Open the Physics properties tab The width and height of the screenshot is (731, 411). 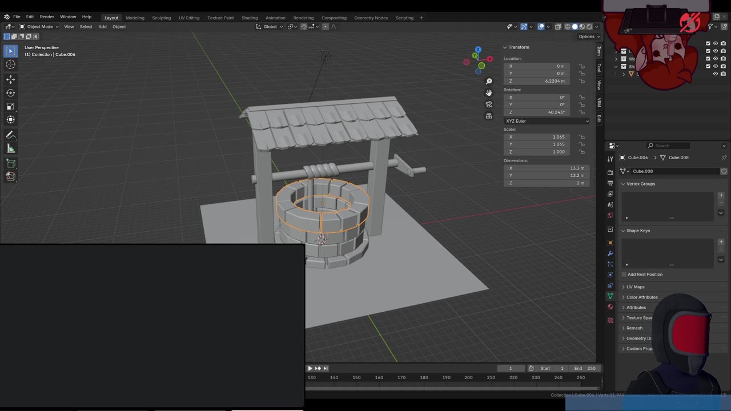[x=610, y=275]
